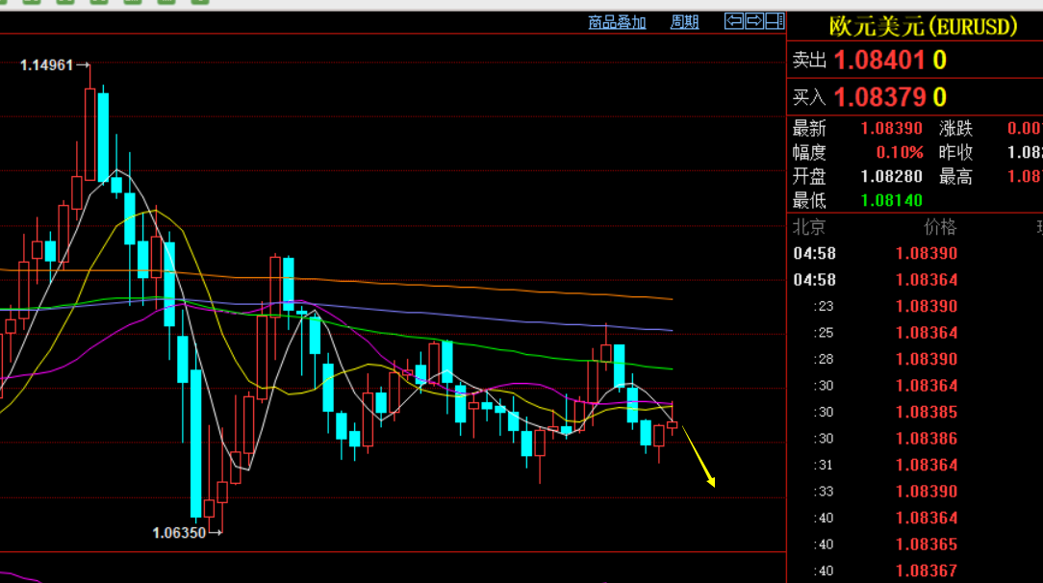Screen dimensions: 1043x583
Task: Click the latest small candlestick on chart
Action: (673, 425)
